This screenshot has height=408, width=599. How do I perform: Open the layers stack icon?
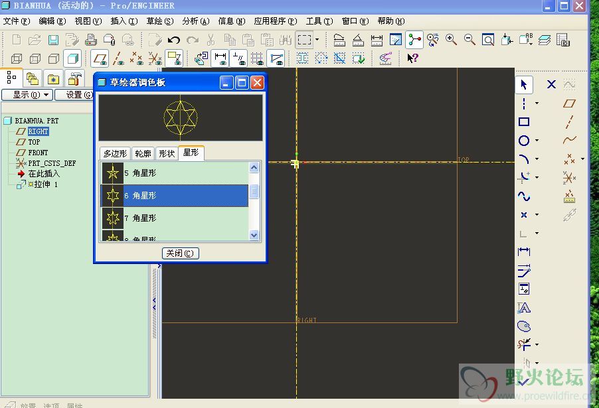pyautogui.click(x=545, y=40)
